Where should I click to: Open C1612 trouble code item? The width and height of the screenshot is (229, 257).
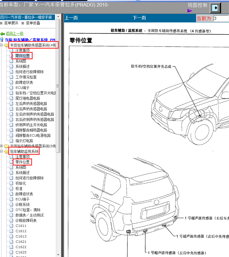(21, 231)
